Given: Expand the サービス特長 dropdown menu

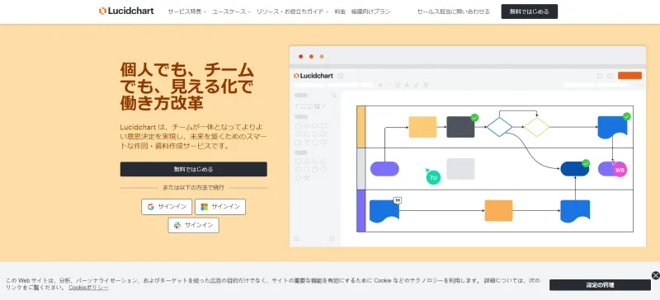Looking at the screenshot, I should (187, 12).
